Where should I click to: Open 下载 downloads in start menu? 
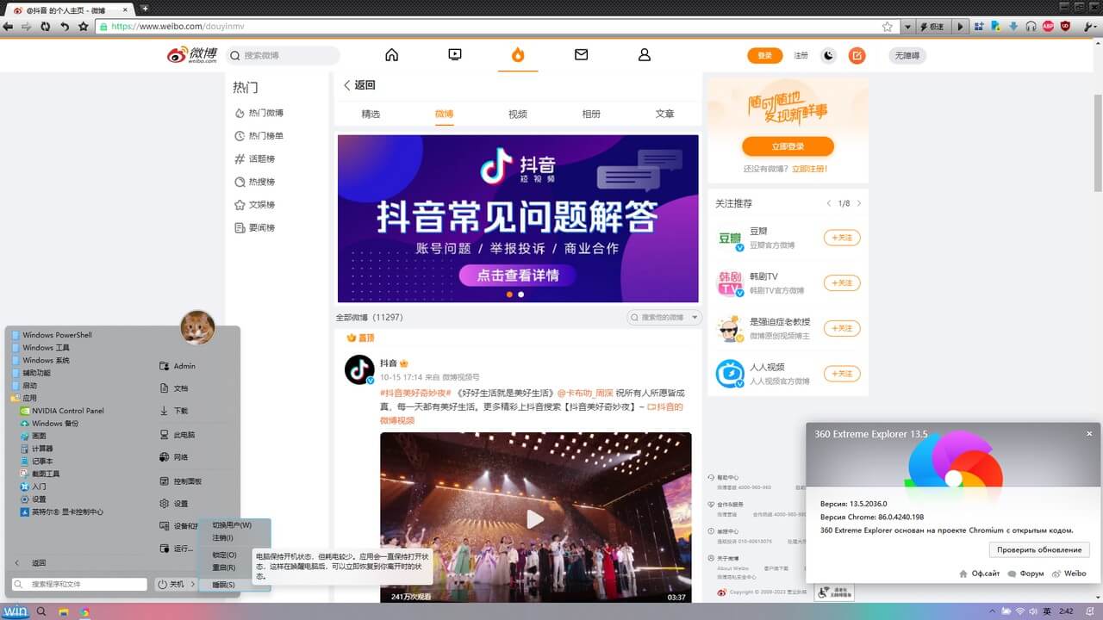pyautogui.click(x=174, y=411)
